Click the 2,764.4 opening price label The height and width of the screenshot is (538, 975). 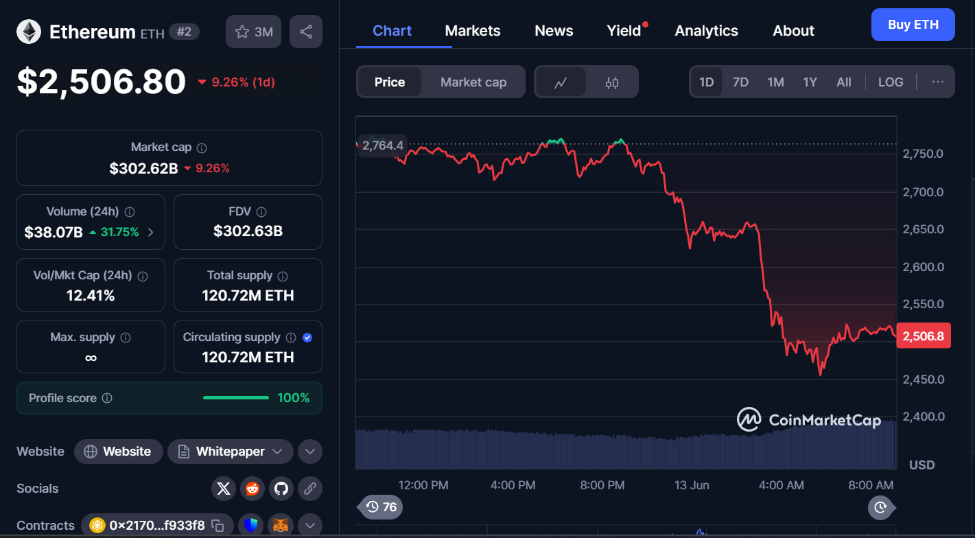383,145
